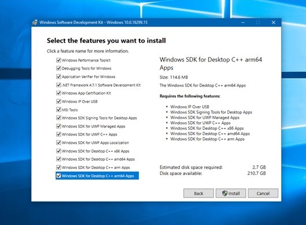Show info for Windows SDK Signing Tools for Desktop Apps
The width and height of the screenshot is (306, 225).
click(x=99, y=118)
